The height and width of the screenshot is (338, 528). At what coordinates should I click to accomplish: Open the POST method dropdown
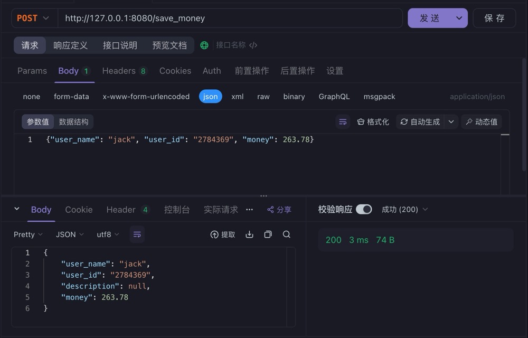33,17
